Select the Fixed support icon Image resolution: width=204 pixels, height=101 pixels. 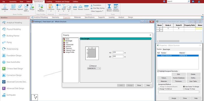click(x=75, y=7)
